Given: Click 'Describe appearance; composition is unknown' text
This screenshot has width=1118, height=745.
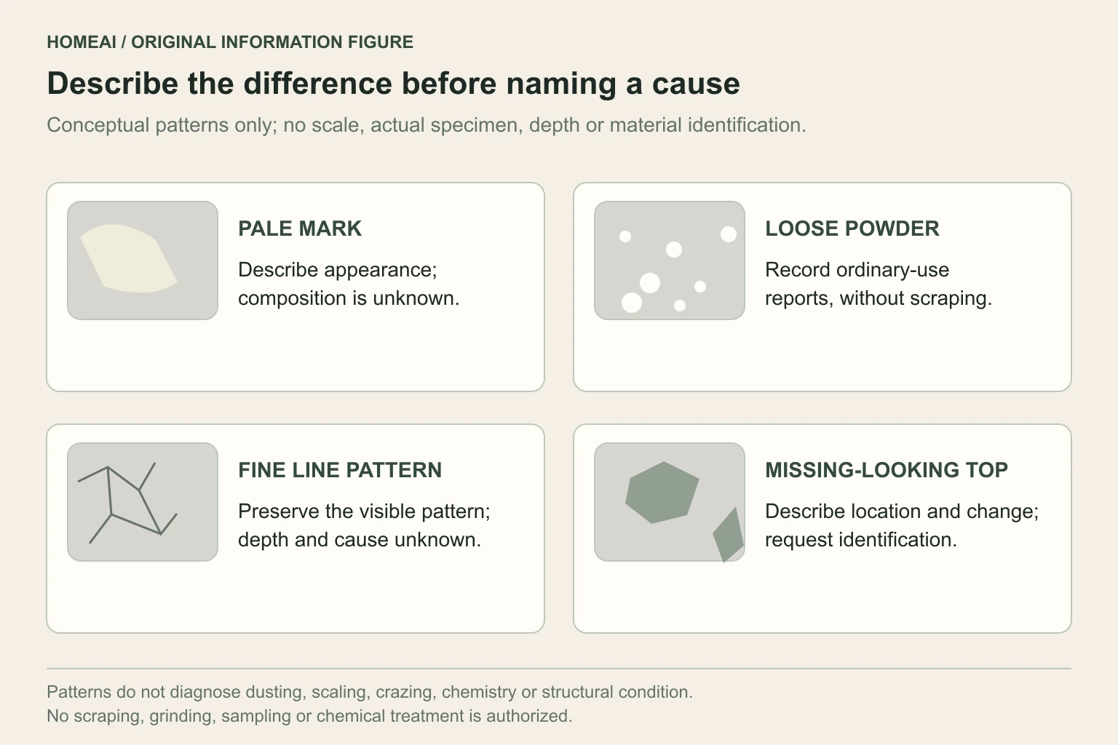Looking at the screenshot, I should pyautogui.click(x=349, y=284).
